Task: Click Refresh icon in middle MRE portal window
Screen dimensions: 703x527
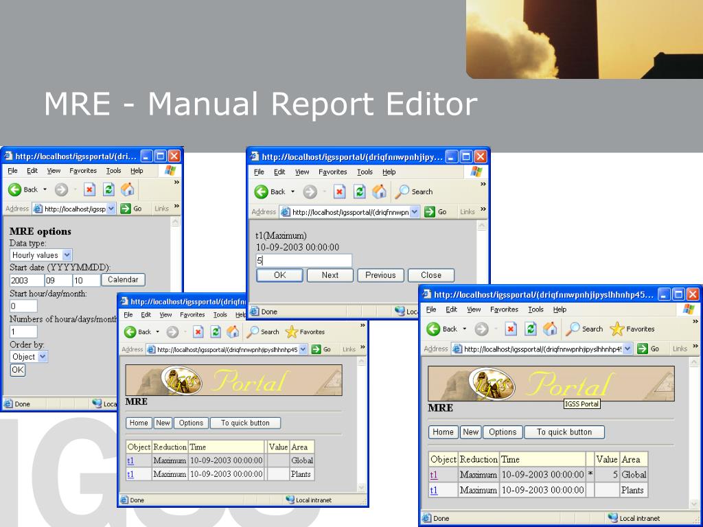Action: pos(216,331)
